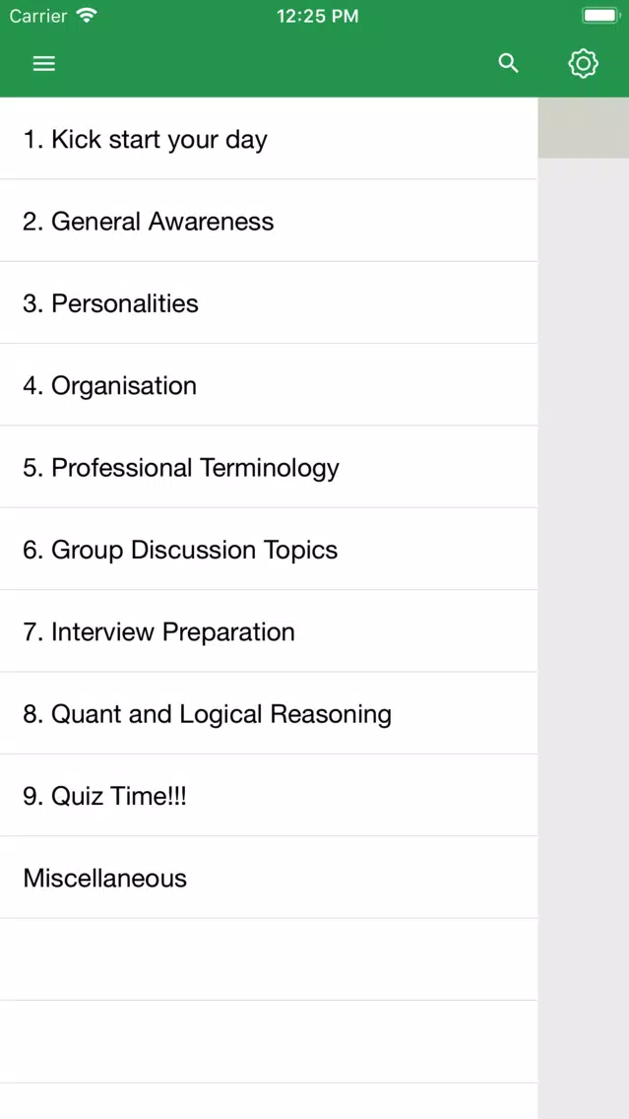View Group Discussion Topics

(x=269, y=549)
